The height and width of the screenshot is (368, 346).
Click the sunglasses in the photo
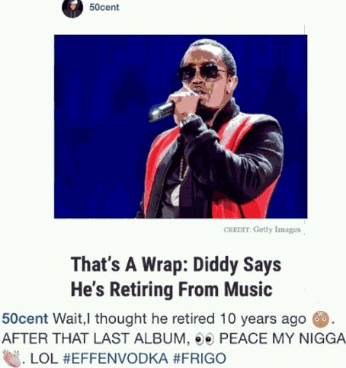coord(202,72)
